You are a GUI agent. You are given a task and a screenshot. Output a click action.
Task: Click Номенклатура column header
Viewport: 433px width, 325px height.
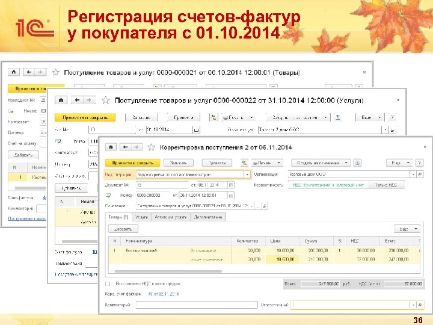point(177,241)
